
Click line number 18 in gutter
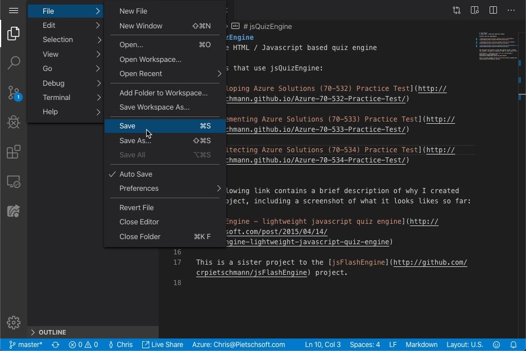tap(177, 283)
